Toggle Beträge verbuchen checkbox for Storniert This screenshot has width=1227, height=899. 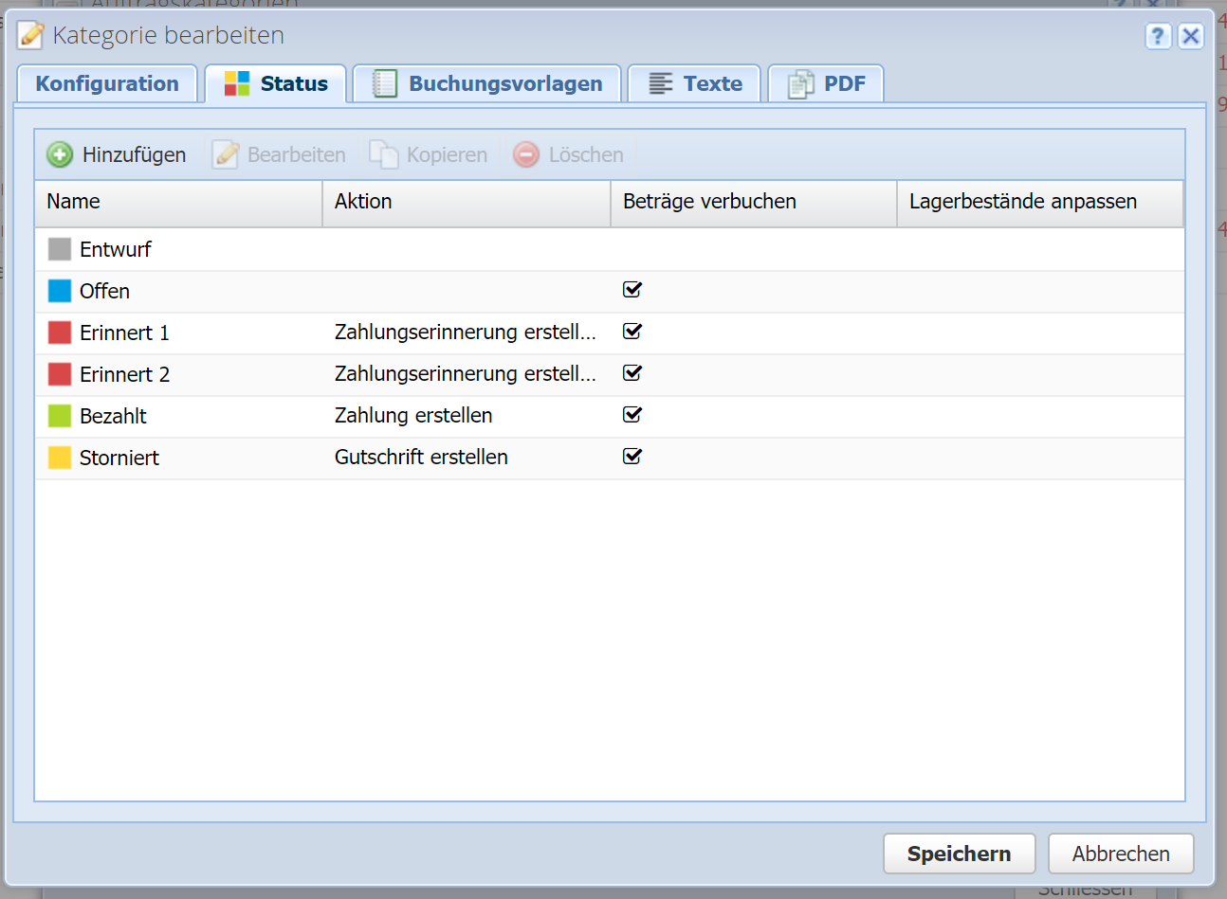(x=632, y=457)
